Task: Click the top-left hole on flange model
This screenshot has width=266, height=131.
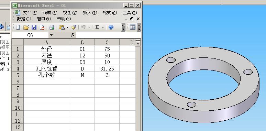Action: [x=171, y=60]
